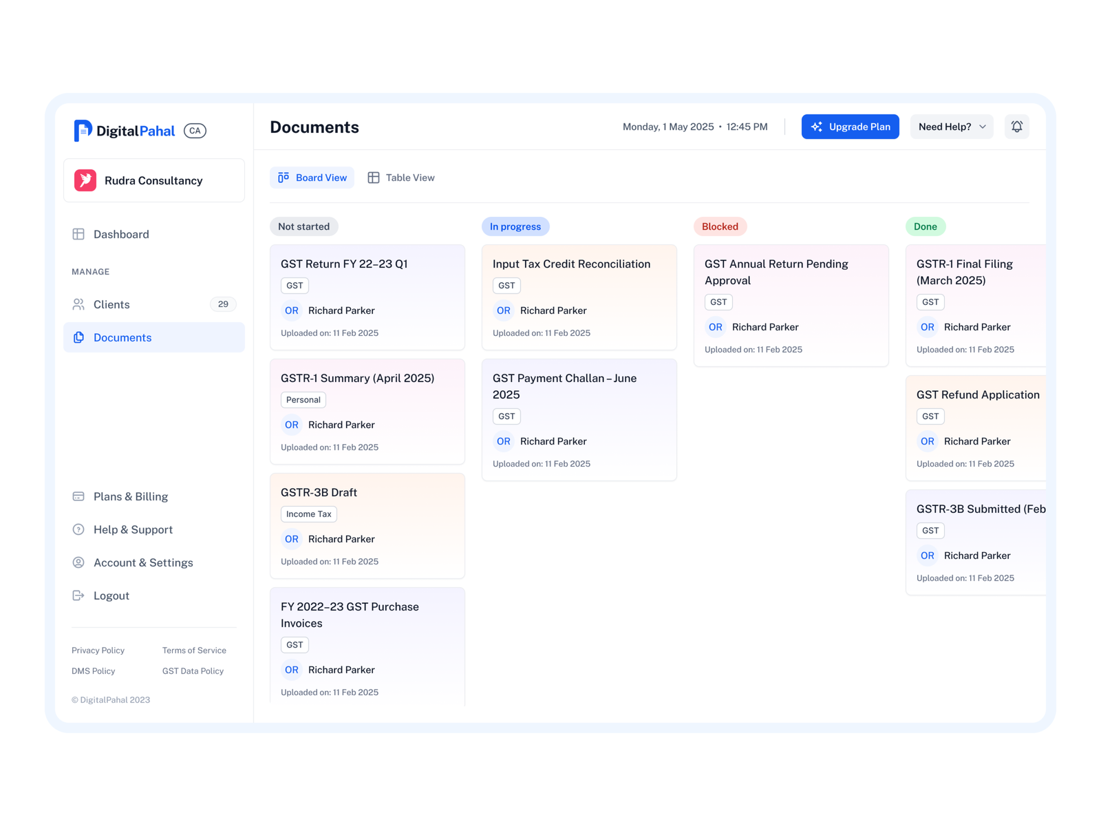The width and height of the screenshot is (1101, 826).
Task: Click the Help & Support question icon
Action: coord(78,529)
